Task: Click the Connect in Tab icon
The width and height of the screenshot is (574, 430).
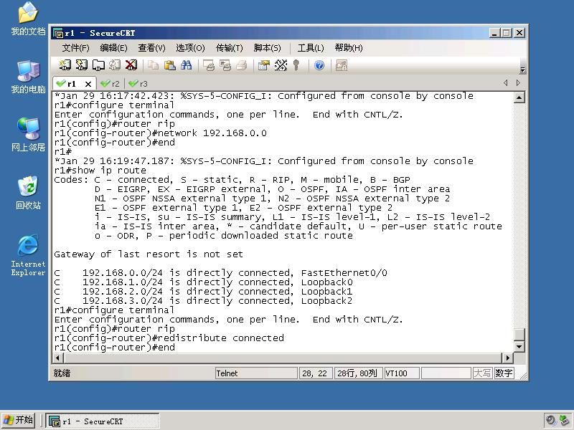Action: tap(98, 65)
